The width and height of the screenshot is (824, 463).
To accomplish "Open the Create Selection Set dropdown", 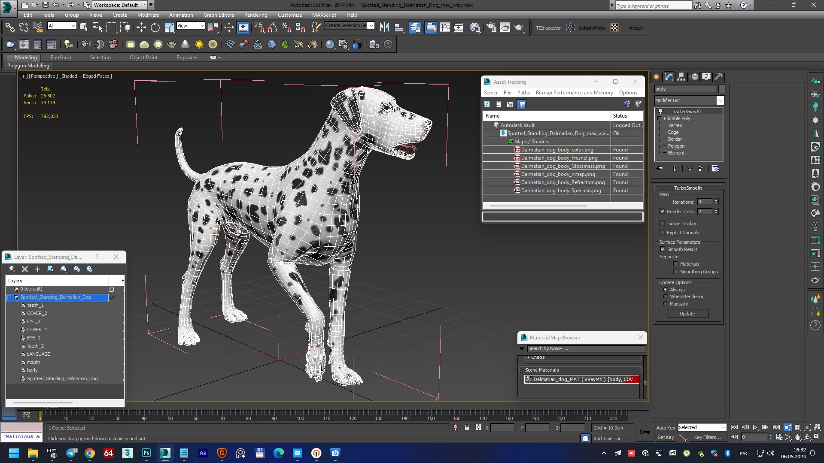I will pos(350,26).
